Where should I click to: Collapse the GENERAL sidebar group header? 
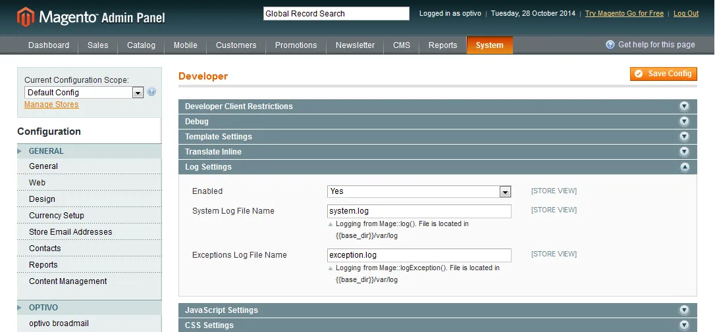coord(90,151)
